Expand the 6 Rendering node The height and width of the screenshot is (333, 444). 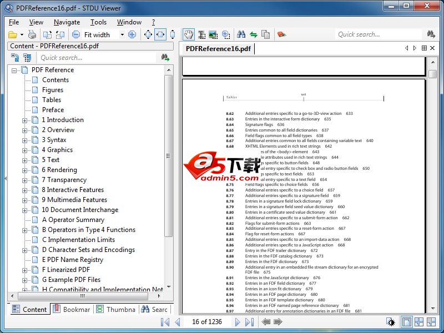tap(24, 170)
